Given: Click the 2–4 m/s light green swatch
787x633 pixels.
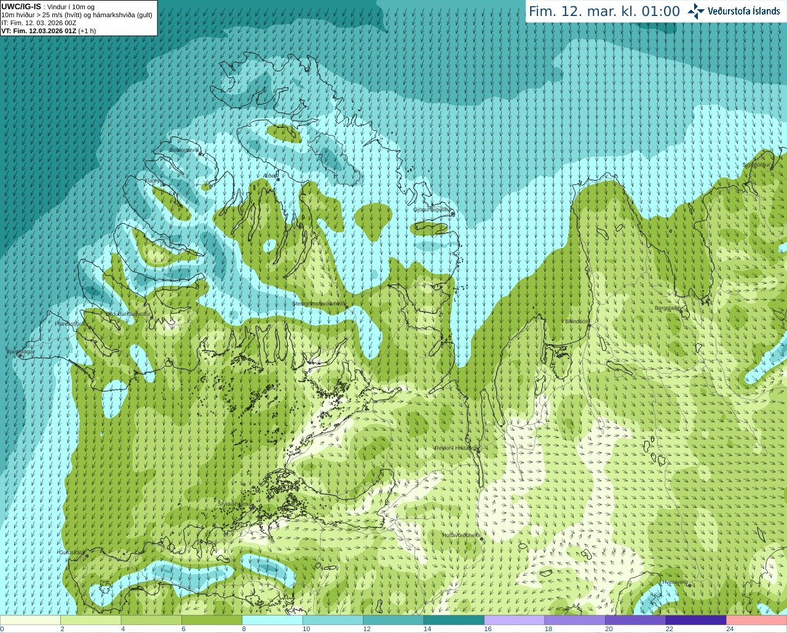Looking at the screenshot, I should (x=91, y=620).
